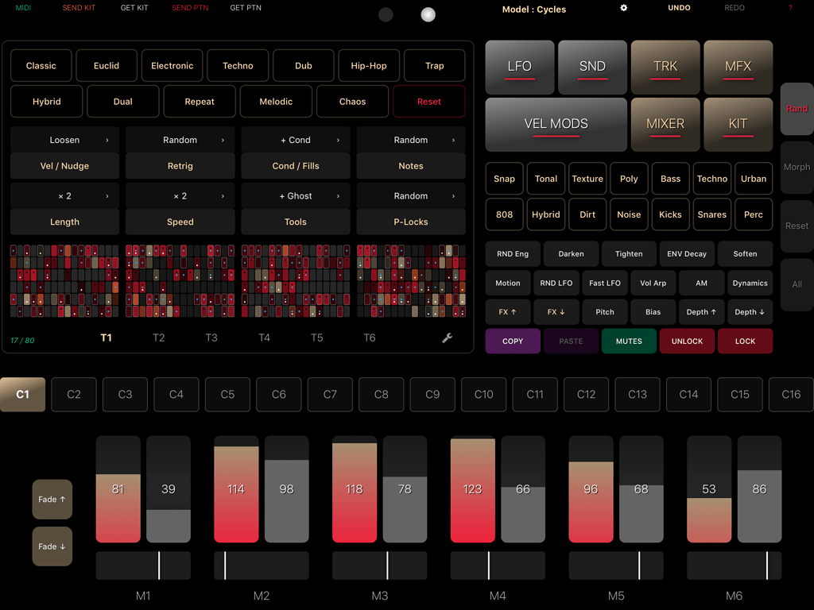Open the wrench tools icon
Viewport: 814px width, 610px height.
pyautogui.click(x=447, y=338)
